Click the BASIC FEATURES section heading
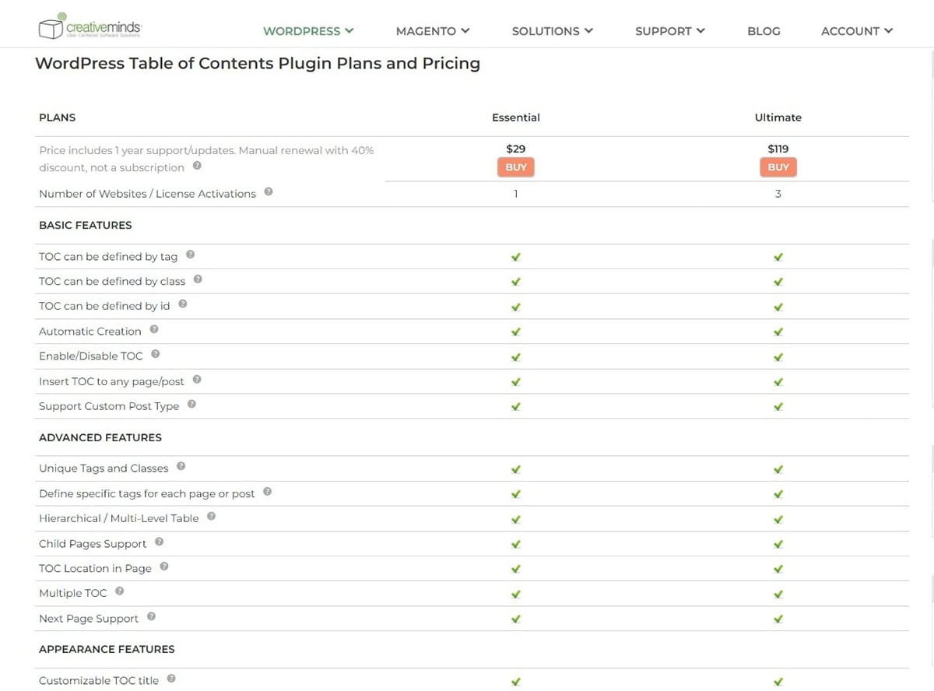934x691 pixels. point(86,225)
